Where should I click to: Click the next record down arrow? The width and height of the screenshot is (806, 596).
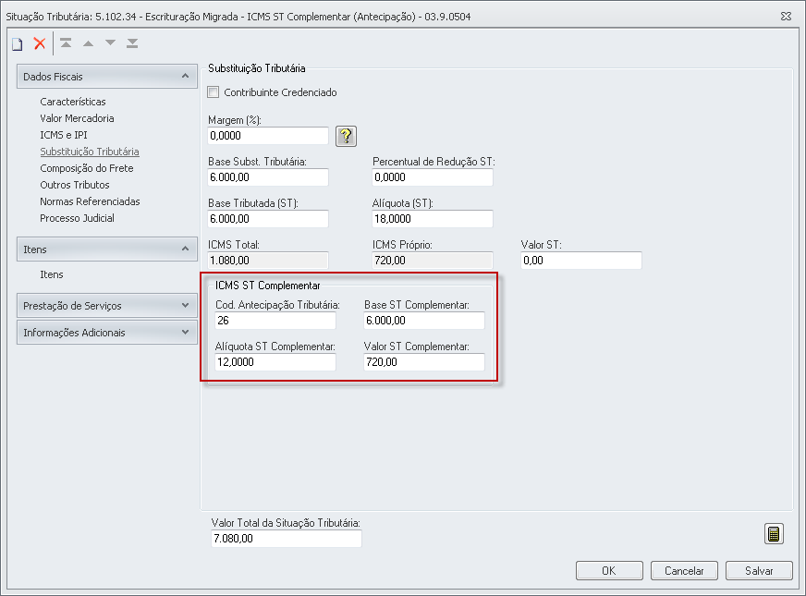point(111,43)
